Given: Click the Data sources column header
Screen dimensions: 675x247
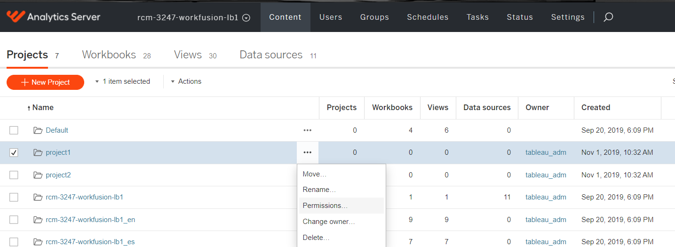Looking at the screenshot, I should click(487, 107).
